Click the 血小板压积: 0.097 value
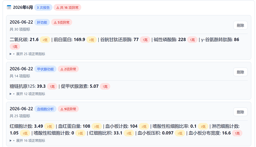The image size is (256, 147). point(155,133)
